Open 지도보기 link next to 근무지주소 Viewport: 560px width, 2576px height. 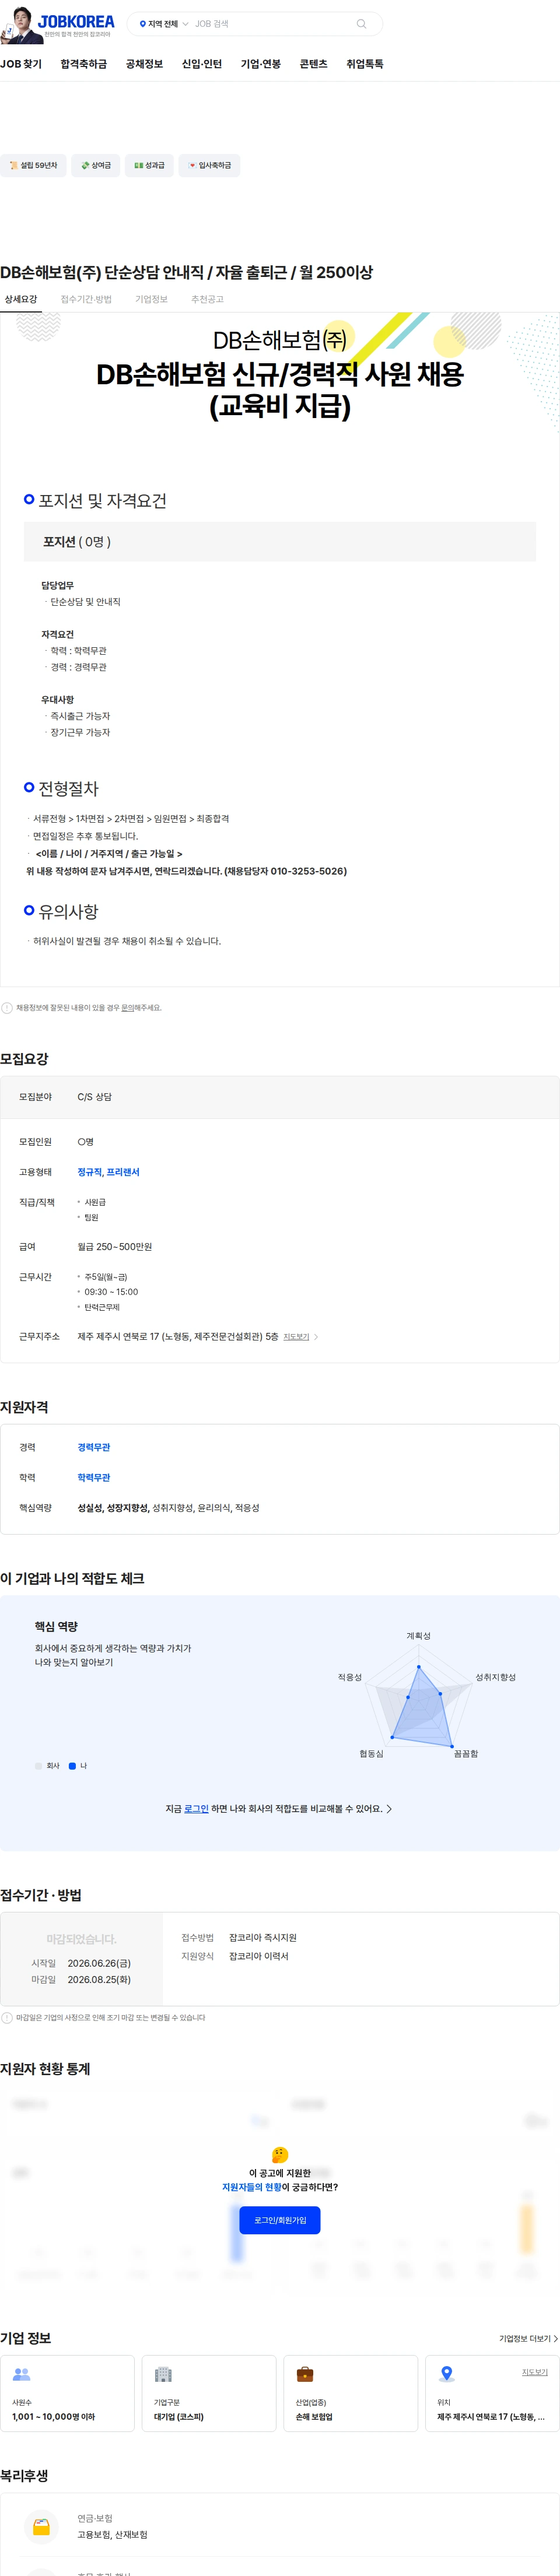(296, 1337)
